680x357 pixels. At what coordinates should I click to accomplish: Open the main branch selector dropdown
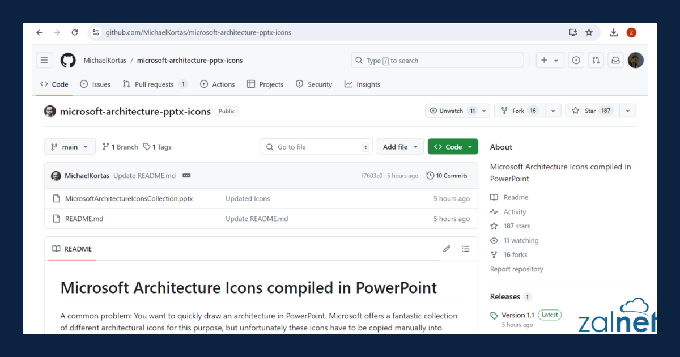(x=70, y=147)
